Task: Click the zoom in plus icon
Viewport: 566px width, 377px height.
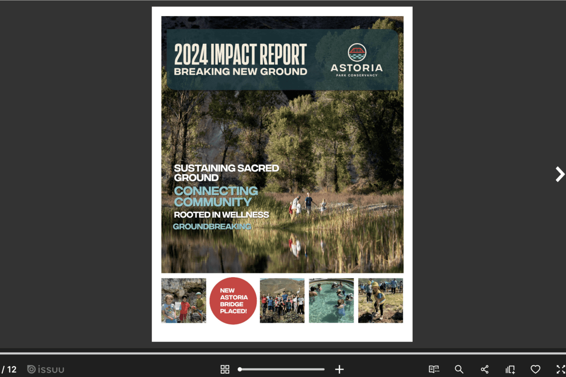Action: point(339,369)
